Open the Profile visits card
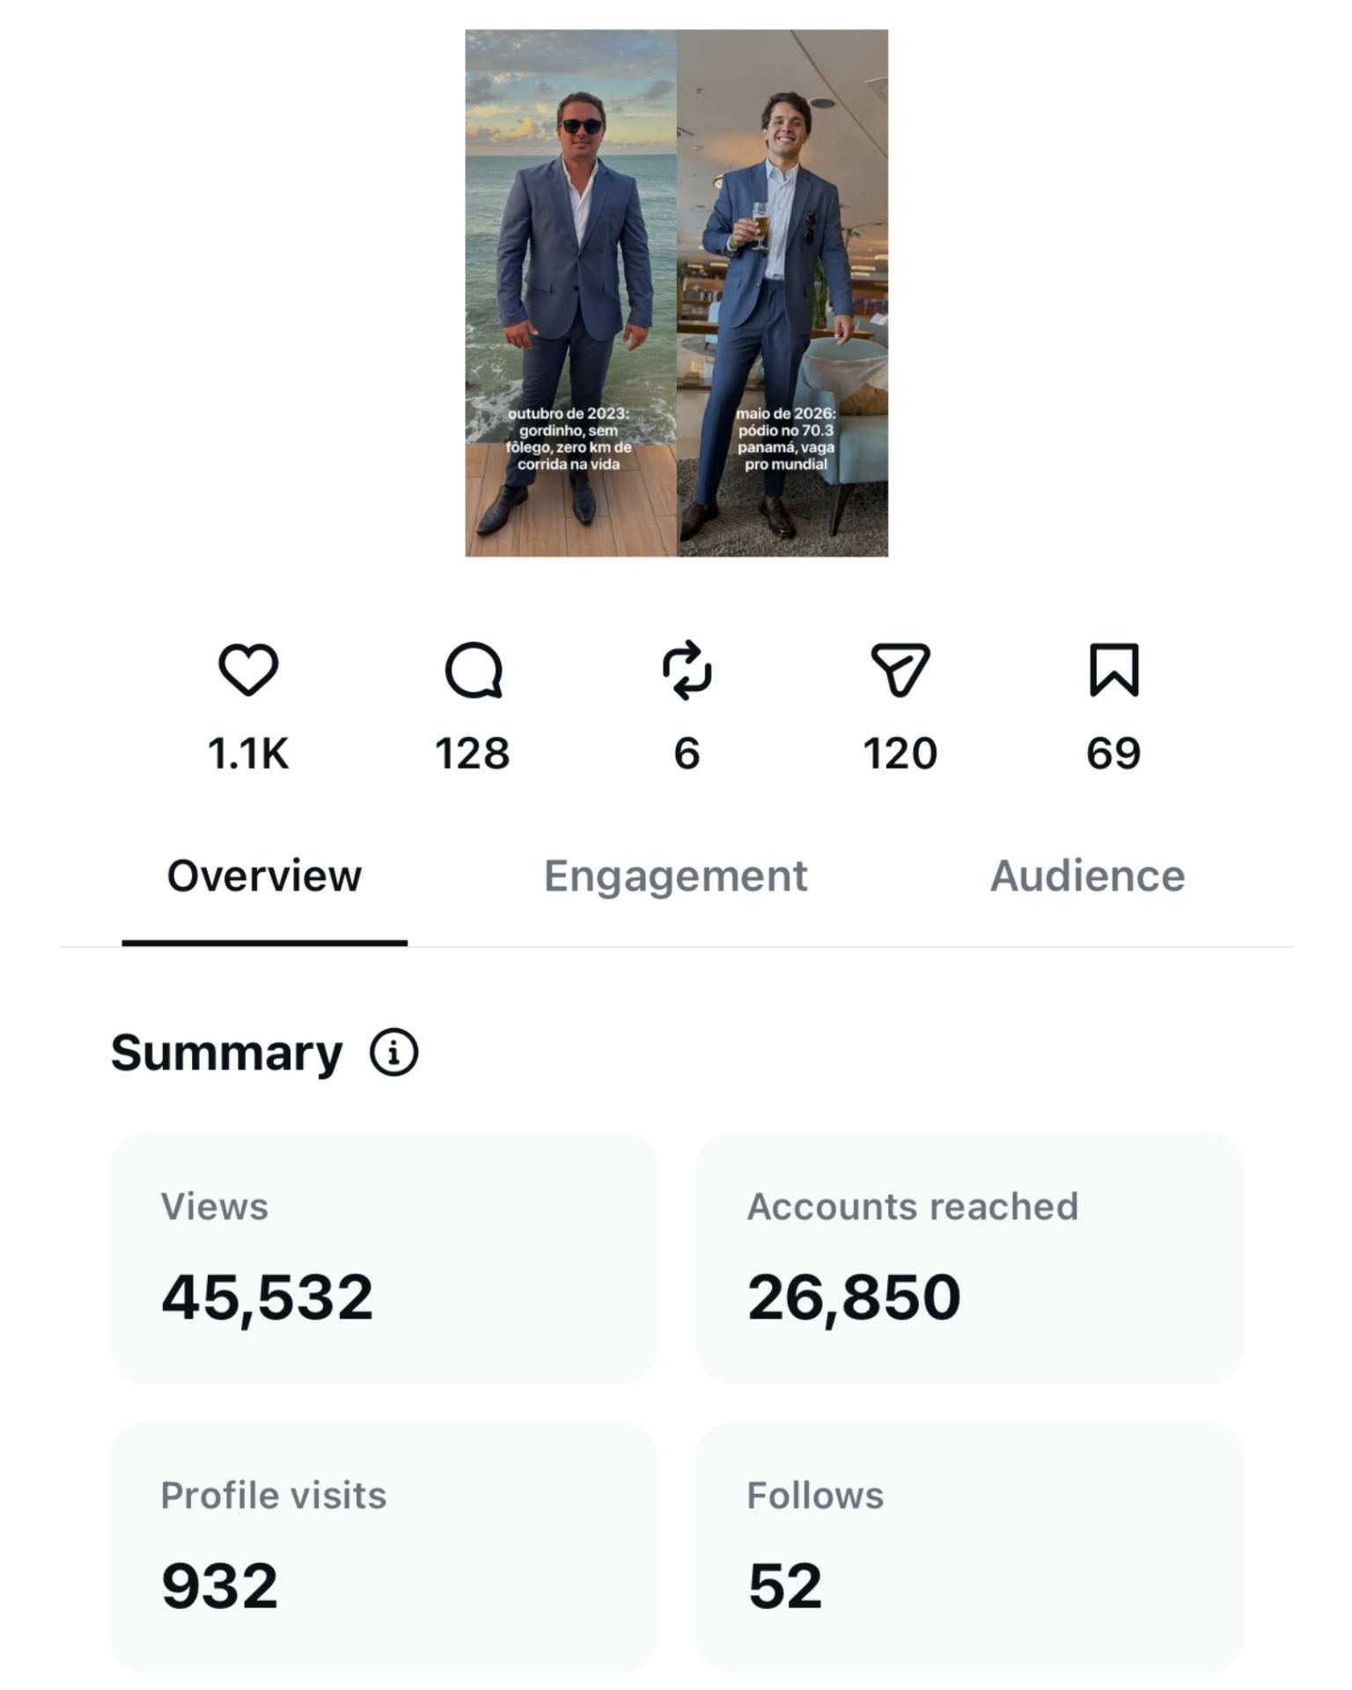 tap(384, 1547)
